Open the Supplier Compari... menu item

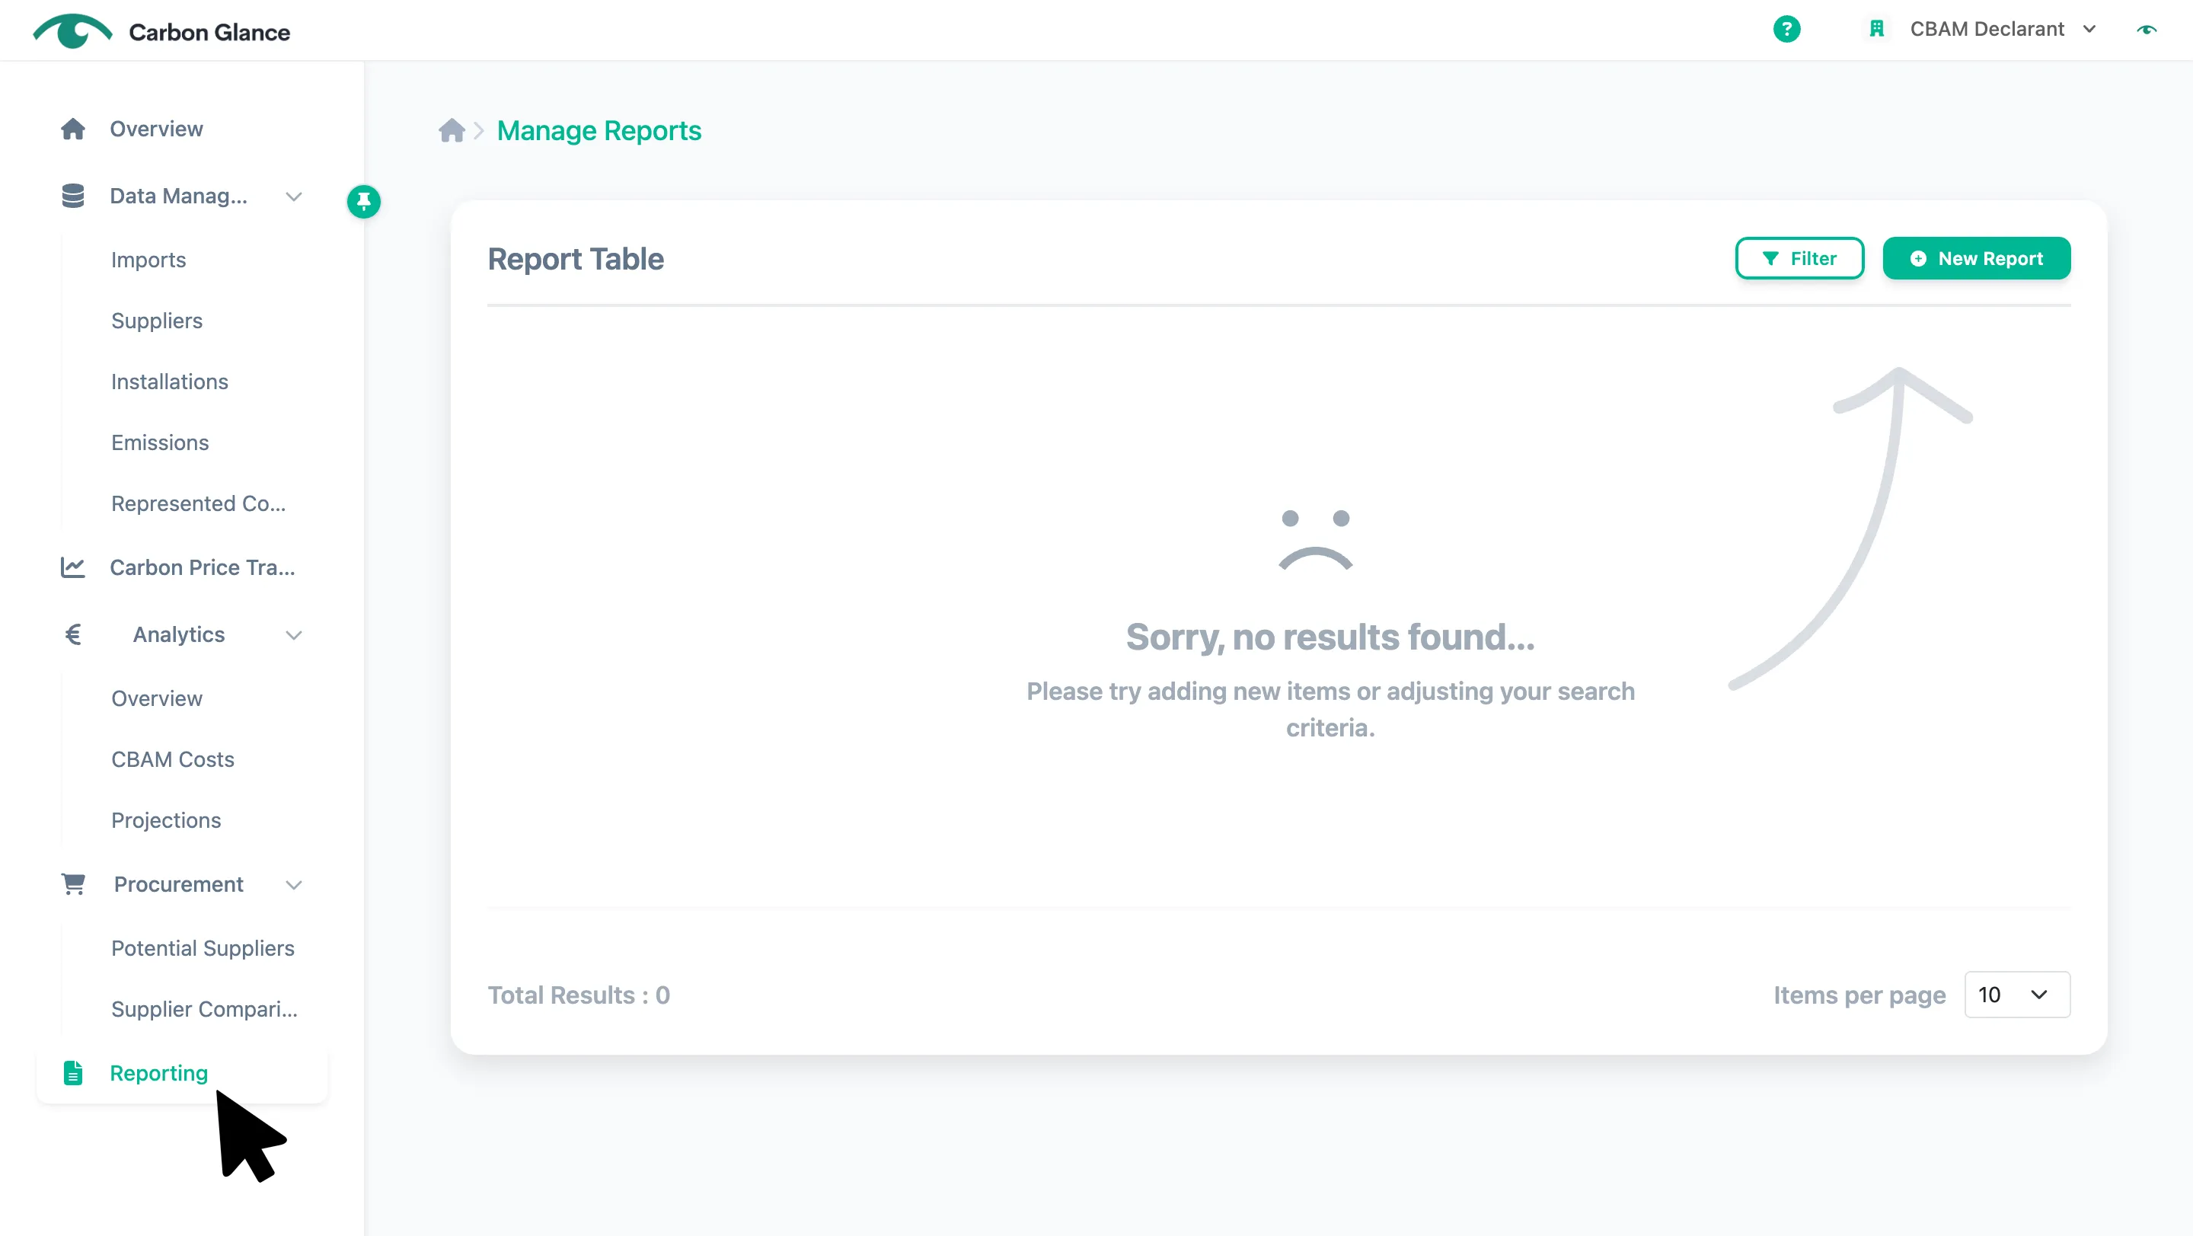tap(204, 1009)
